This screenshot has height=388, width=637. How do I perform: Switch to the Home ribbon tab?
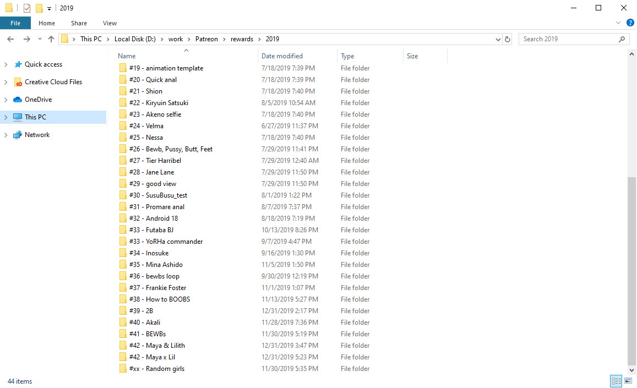coord(47,23)
